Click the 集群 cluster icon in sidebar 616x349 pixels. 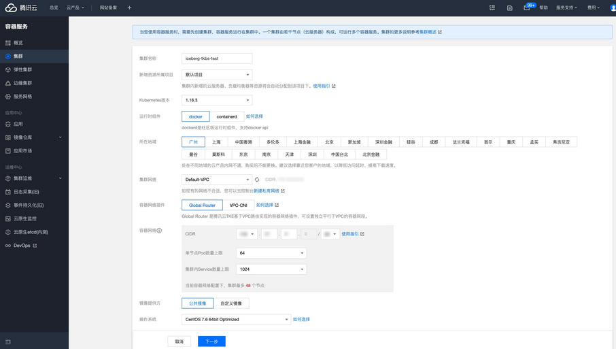coord(8,56)
